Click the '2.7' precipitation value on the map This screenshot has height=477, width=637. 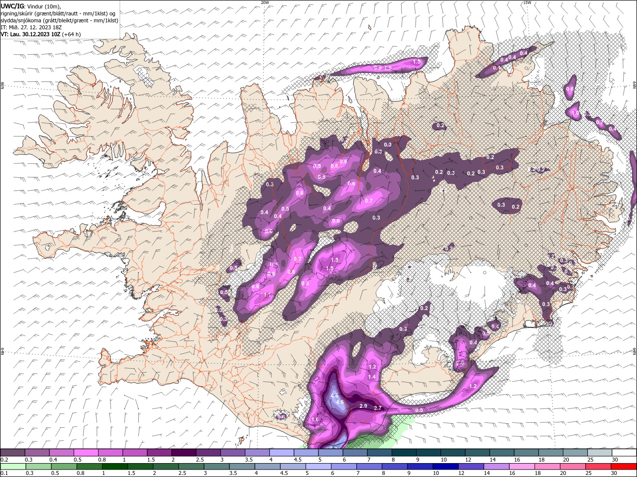coord(378,408)
